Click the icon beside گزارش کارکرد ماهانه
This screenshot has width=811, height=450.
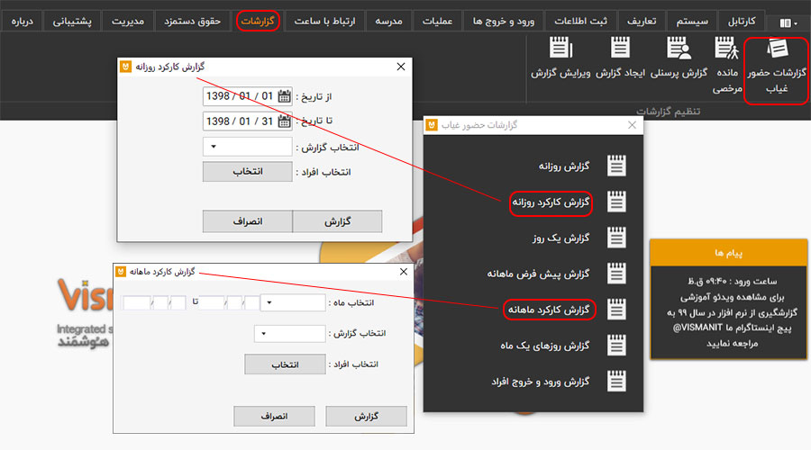click(616, 310)
